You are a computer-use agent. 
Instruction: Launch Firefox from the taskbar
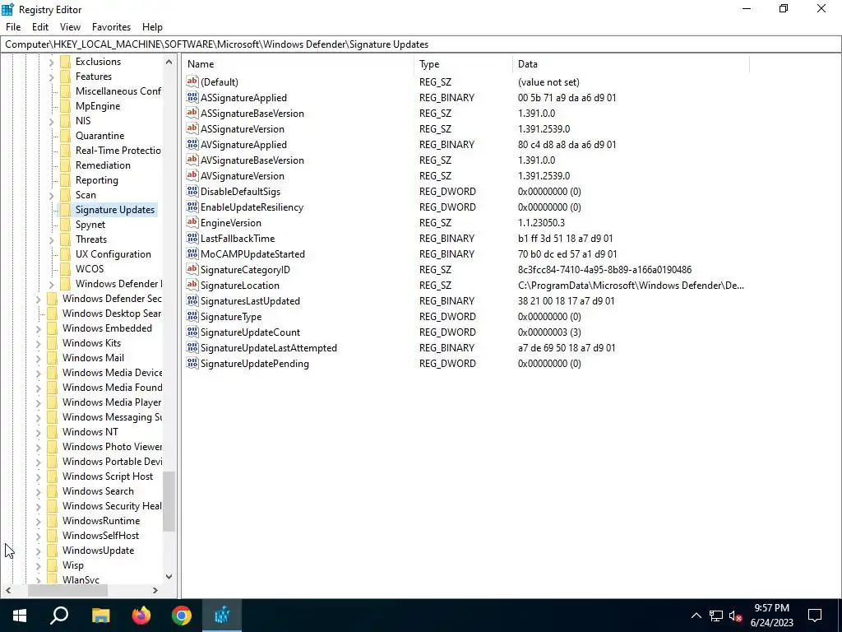click(x=141, y=616)
